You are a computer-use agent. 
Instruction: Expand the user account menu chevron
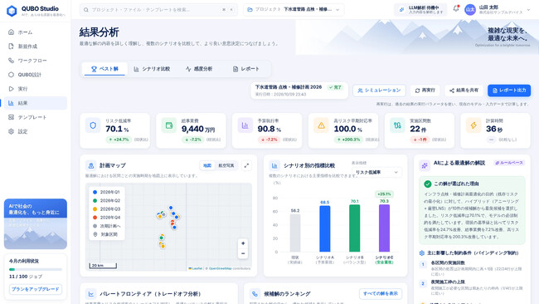click(529, 10)
